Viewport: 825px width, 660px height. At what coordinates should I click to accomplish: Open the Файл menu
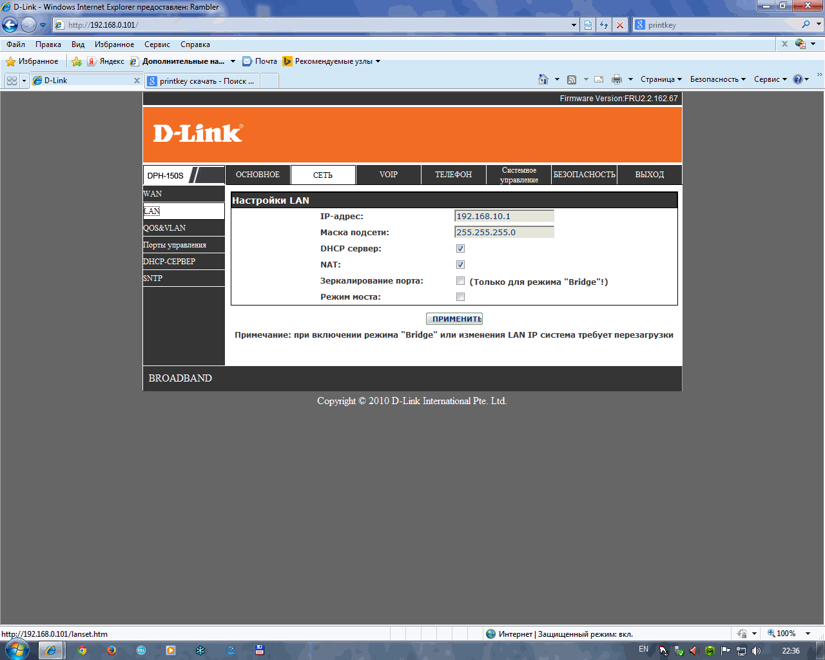(x=15, y=44)
